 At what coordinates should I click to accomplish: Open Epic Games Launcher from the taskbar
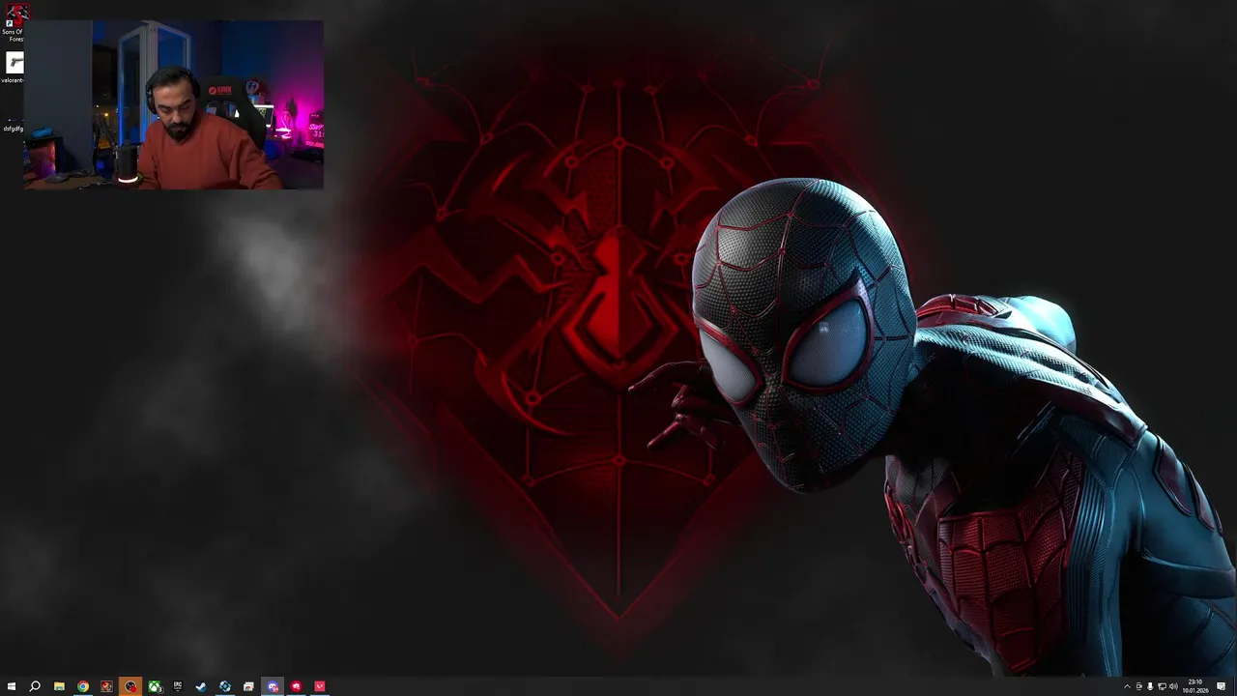[178, 686]
